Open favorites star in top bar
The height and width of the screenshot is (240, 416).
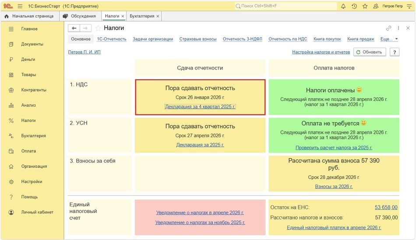[365, 6]
